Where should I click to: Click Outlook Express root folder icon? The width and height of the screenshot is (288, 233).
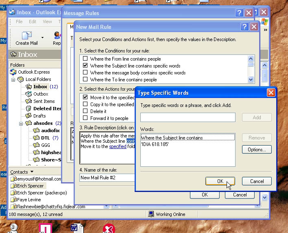(x=13, y=72)
